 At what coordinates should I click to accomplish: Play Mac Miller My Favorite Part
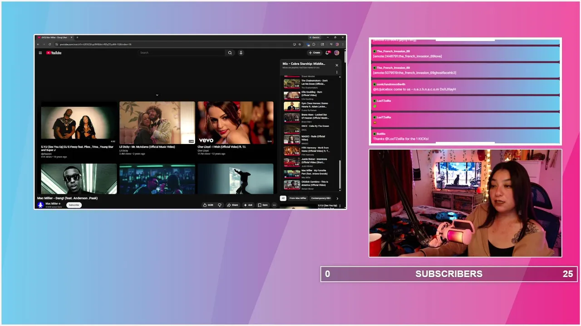311,173
